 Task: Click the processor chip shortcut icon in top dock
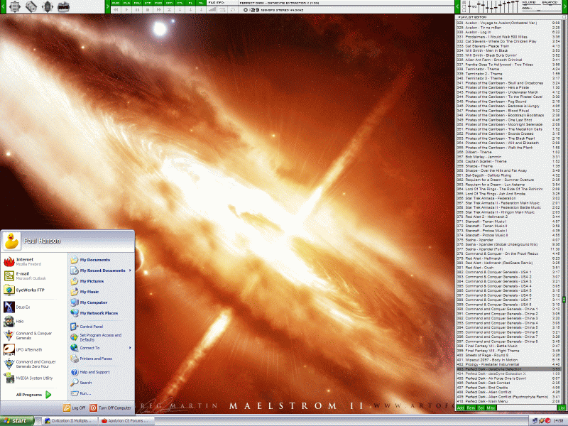[48, 6]
